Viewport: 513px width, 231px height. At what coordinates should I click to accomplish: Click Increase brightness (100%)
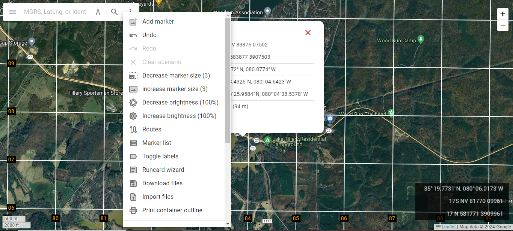pyautogui.click(x=180, y=116)
